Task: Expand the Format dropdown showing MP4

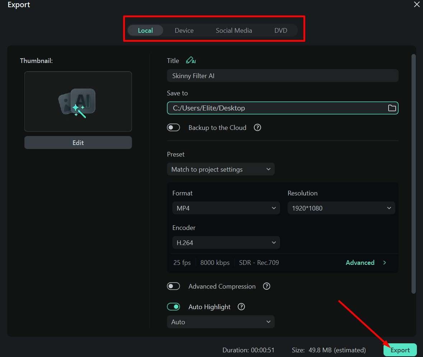Action: click(x=226, y=208)
